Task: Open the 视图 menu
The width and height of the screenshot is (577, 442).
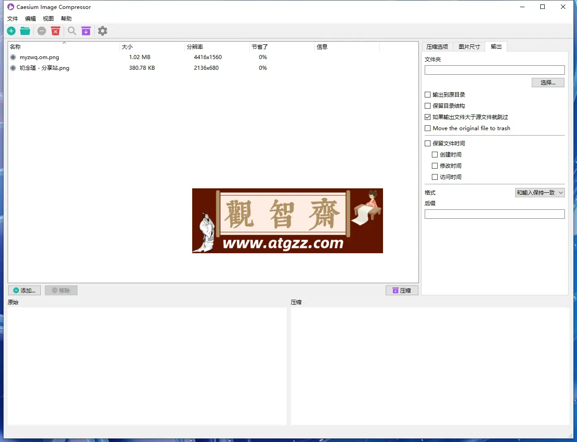Action: pyautogui.click(x=48, y=19)
